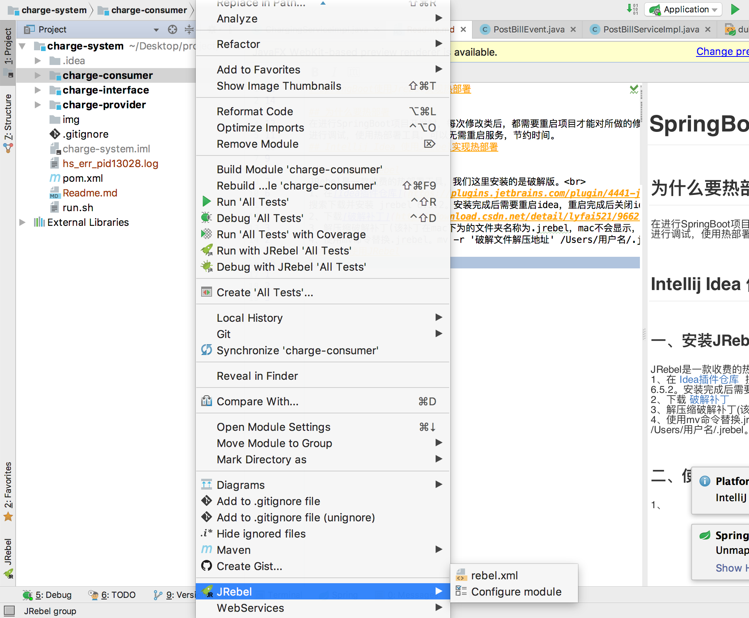Click Debug with JRebel 'All Tests' icon
The width and height of the screenshot is (749, 618).
point(207,266)
